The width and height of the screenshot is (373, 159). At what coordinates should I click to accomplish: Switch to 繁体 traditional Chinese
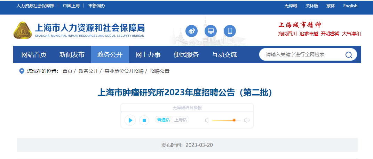(331, 6)
